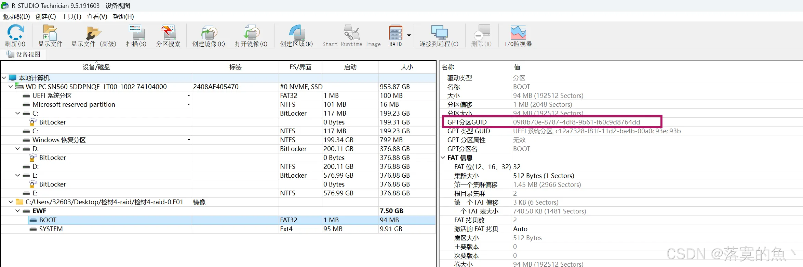803x267 pixels.
Task: Collapse the BitLocker C: partition node
Action: click(x=18, y=113)
